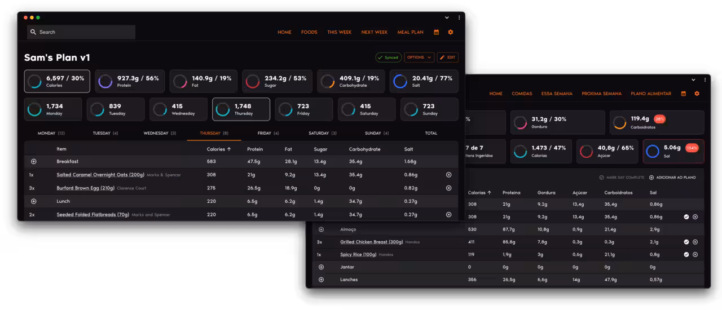Open Meal Plan menu item
The width and height of the screenshot is (722, 310).
point(410,32)
